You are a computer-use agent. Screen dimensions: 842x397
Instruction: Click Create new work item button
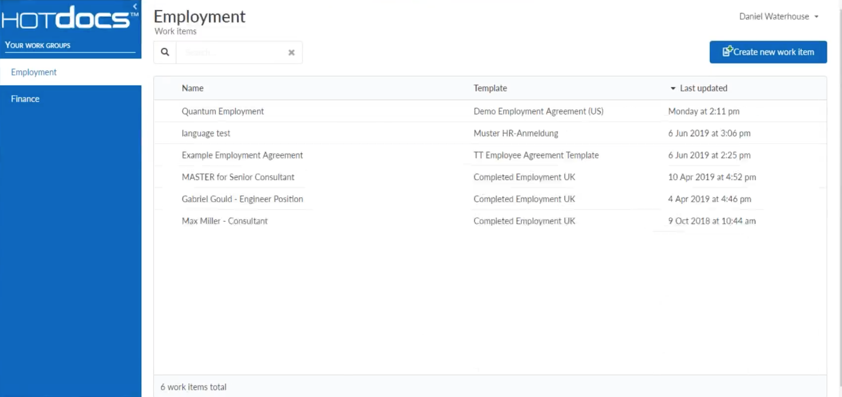point(768,52)
